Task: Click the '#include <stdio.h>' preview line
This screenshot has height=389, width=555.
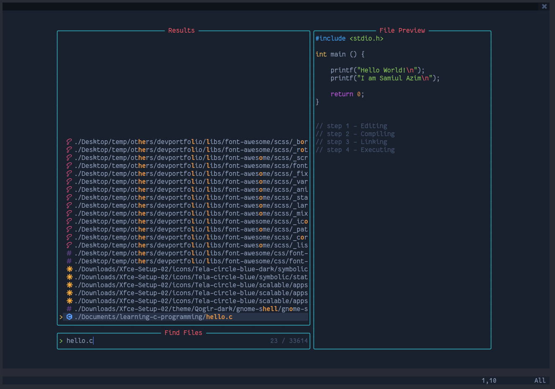Action: tap(350, 39)
